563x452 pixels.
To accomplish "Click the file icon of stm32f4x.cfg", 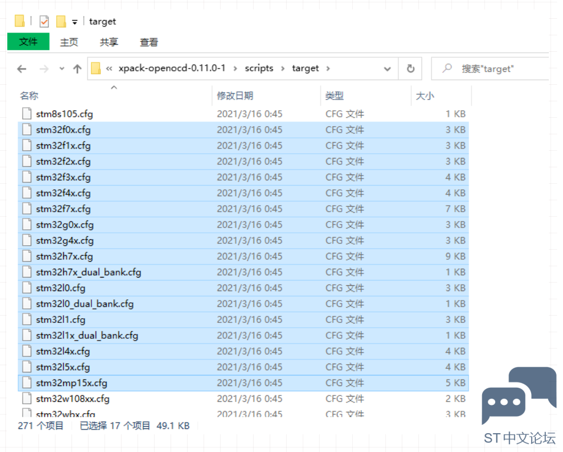I will click(27, 193).
